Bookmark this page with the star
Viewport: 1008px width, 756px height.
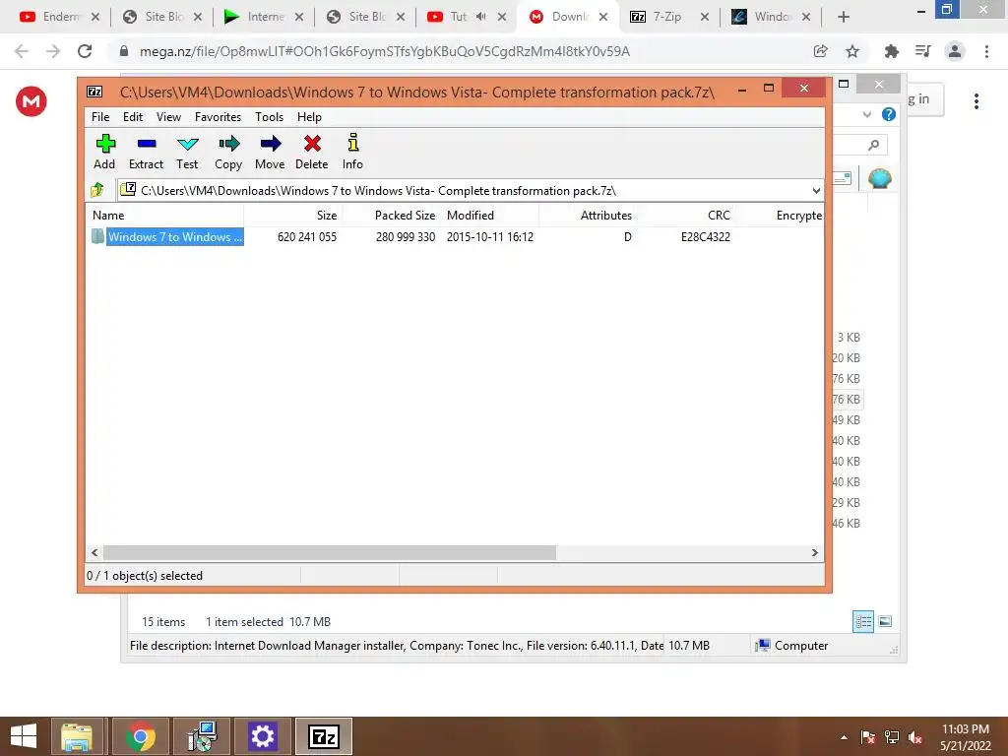coord(852,51)
